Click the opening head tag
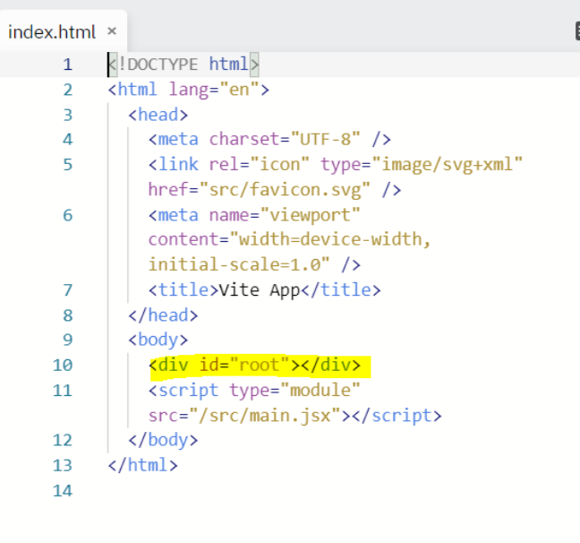580x543 pixels. click(x=158, y=115)
